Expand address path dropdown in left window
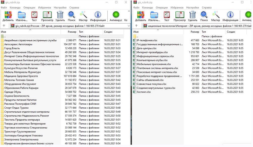 (129, 26)
